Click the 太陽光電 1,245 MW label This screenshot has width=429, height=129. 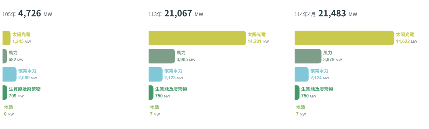click(21, 38)
